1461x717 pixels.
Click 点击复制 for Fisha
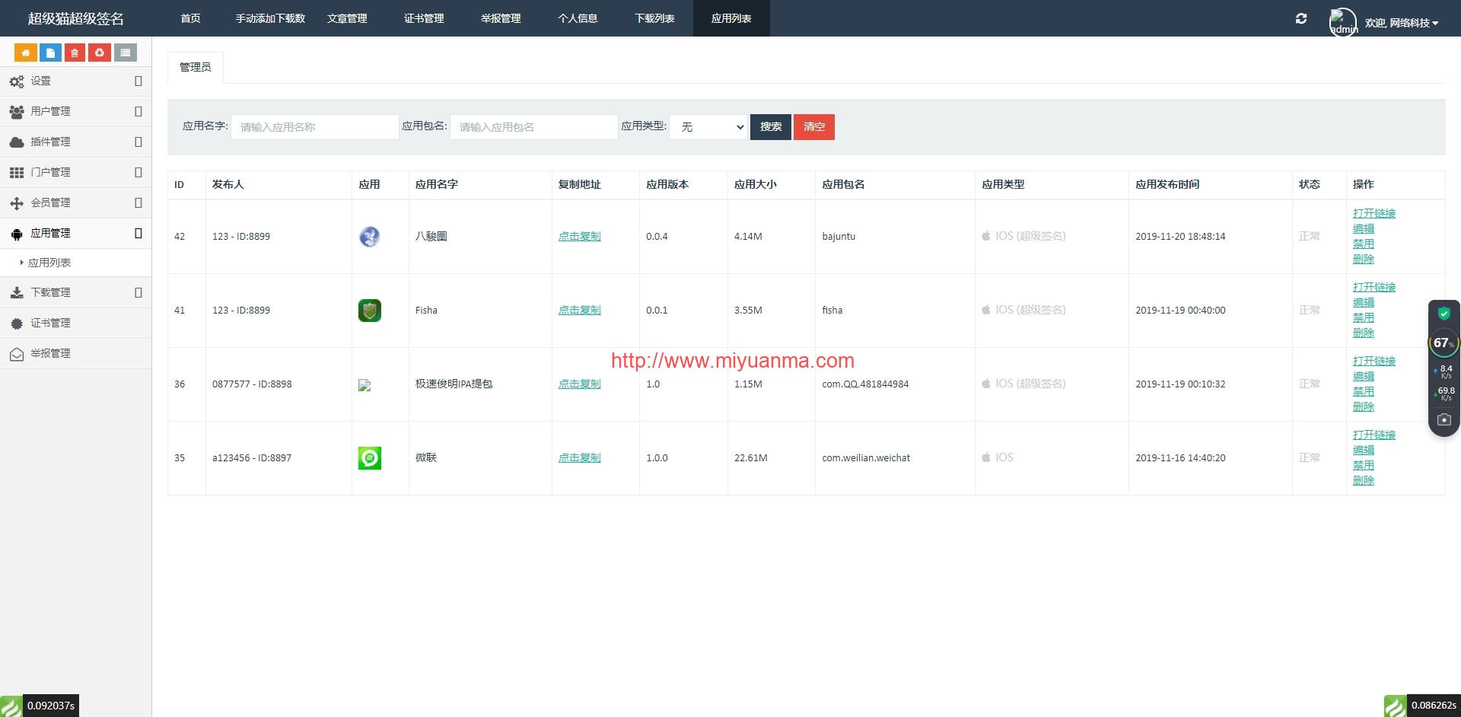pos(580,311)
